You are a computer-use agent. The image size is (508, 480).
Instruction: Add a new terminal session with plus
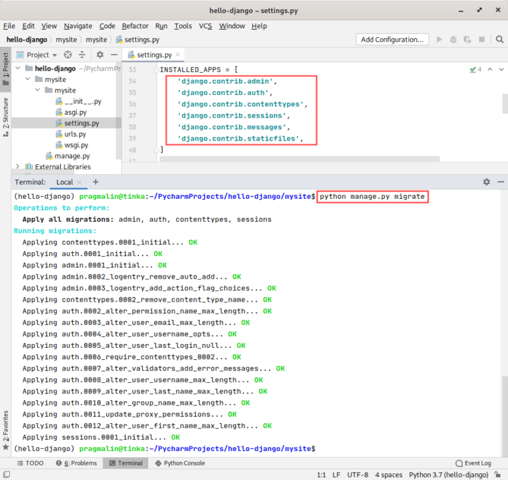(95, 182)
